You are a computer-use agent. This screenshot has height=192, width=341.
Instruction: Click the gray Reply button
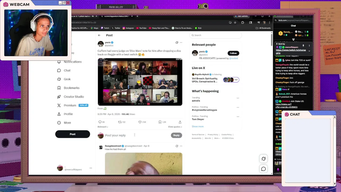[176, 135]
